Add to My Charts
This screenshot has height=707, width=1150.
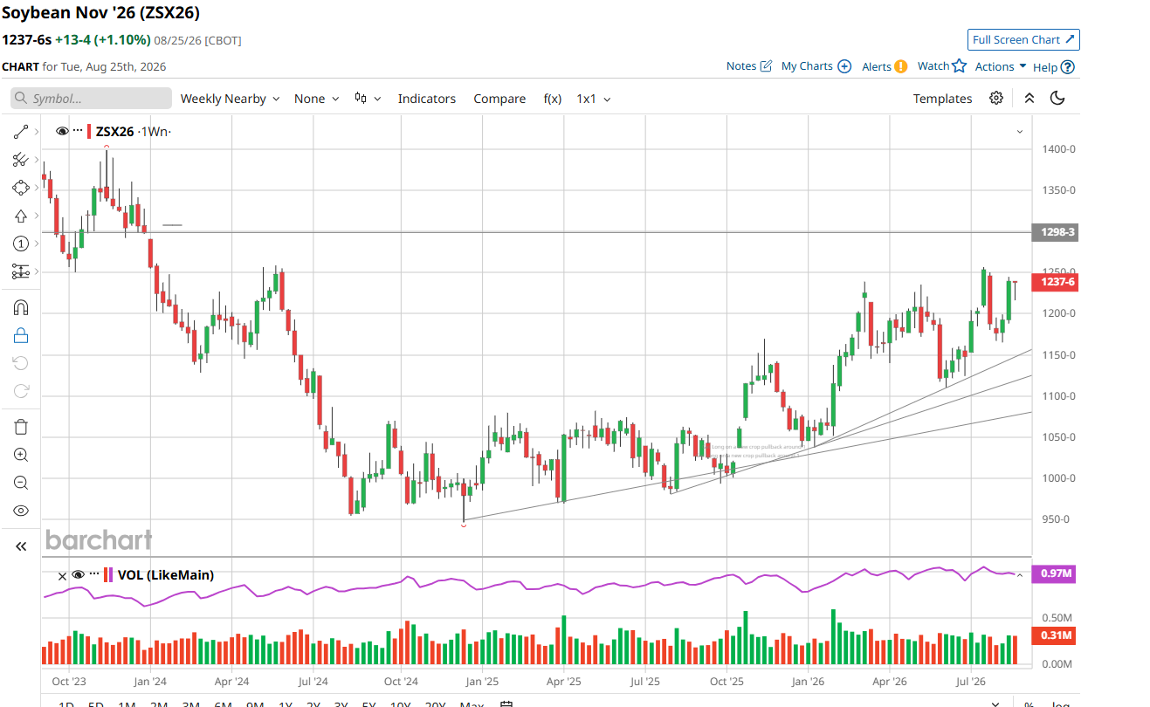point(816,66)
